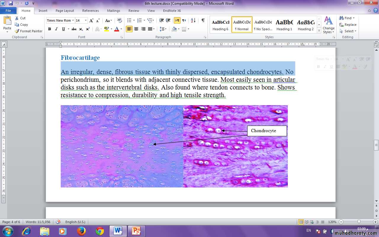Apply superscript formatting
379x237 pixels.
click(x=88, y=29)
